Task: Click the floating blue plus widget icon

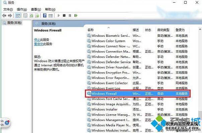Action: click(x=7, y=123)
